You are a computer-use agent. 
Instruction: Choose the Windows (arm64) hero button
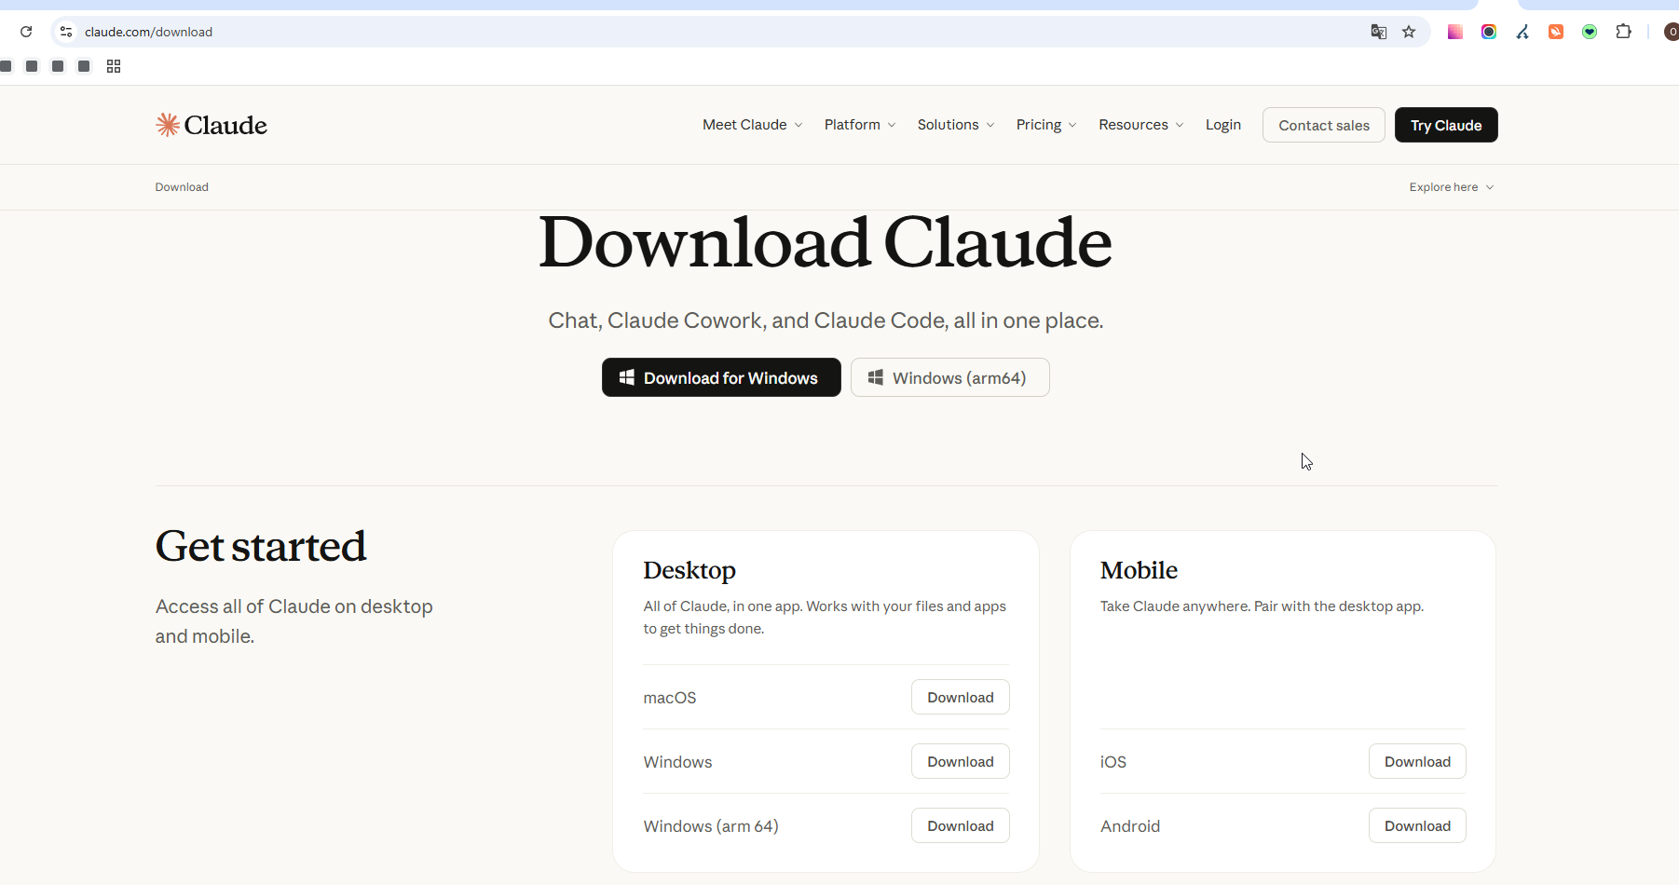pos(950,377)
